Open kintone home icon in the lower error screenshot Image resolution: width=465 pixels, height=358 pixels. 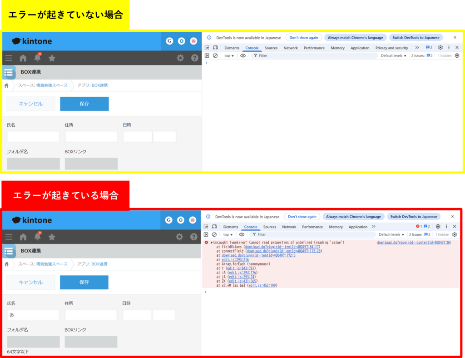coord(23,237)
